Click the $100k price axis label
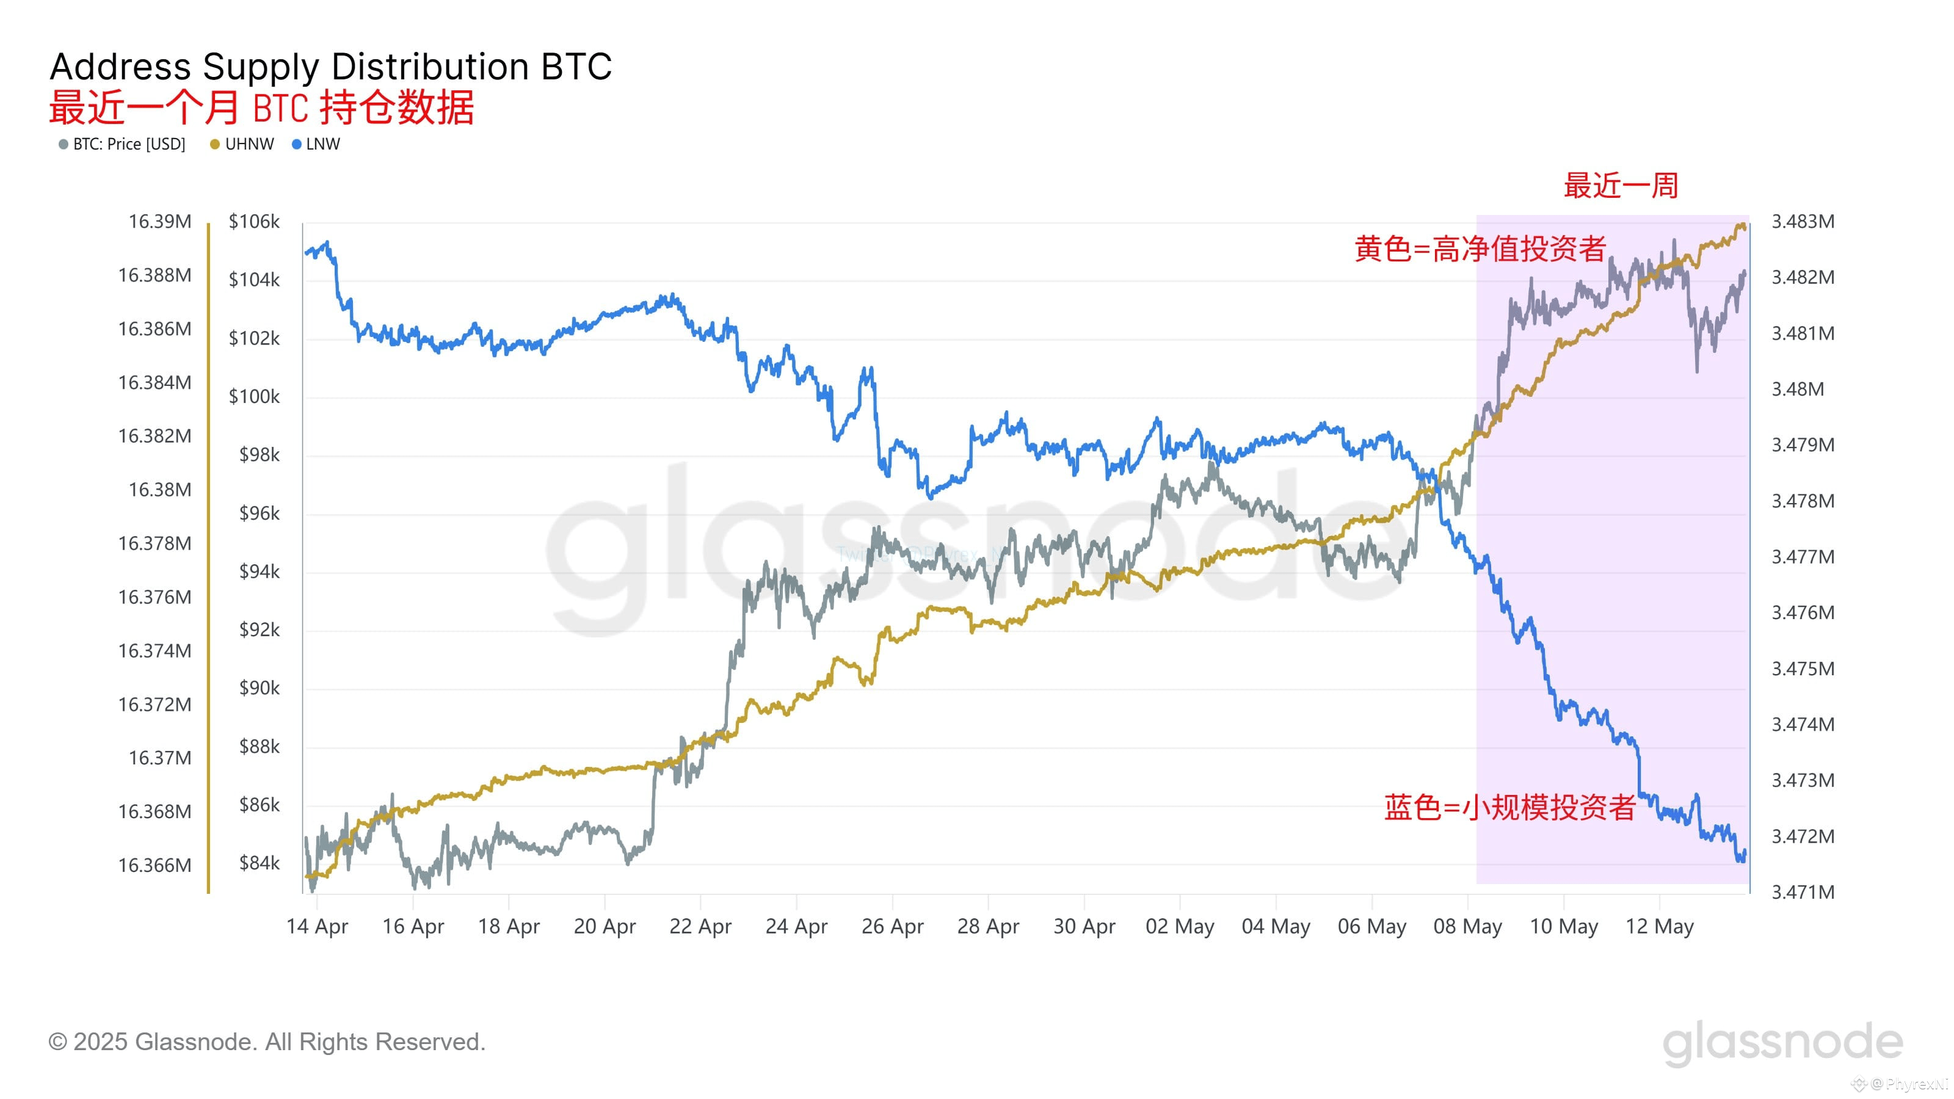1954x1099 pixels. pos(254,396)
